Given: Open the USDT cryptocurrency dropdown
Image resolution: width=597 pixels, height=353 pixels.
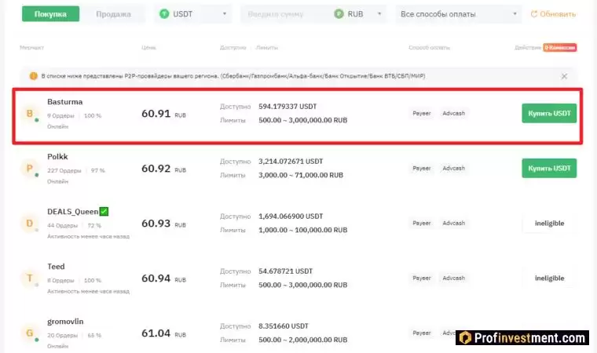Looking at the screenshot, I should coord(194,14).
